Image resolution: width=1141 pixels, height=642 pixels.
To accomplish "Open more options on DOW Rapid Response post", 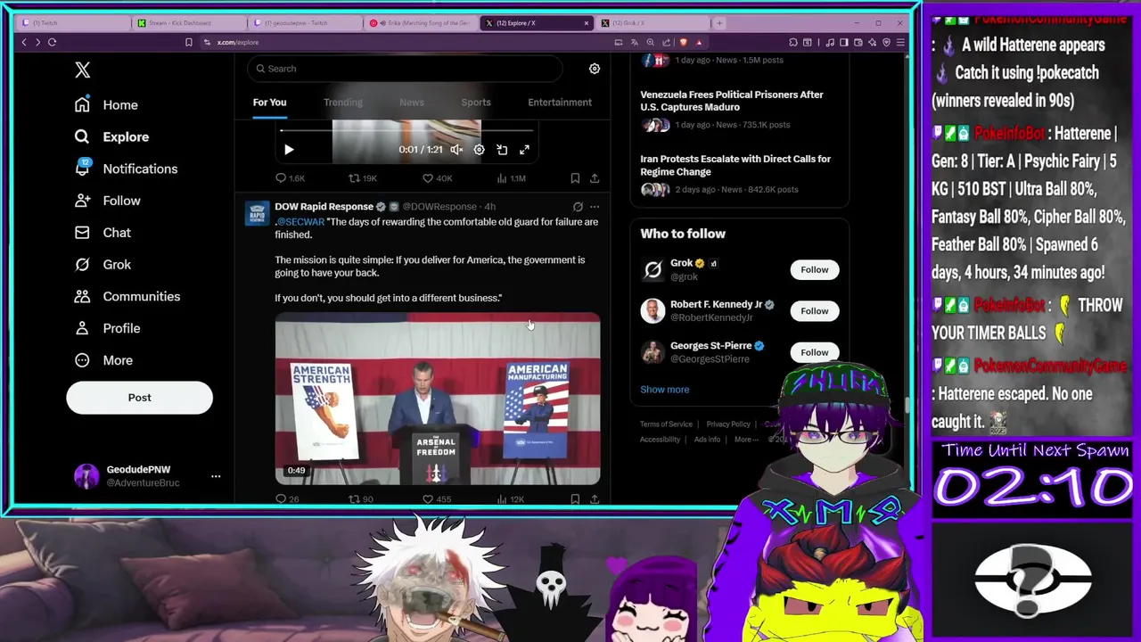I will coord(595,207).
